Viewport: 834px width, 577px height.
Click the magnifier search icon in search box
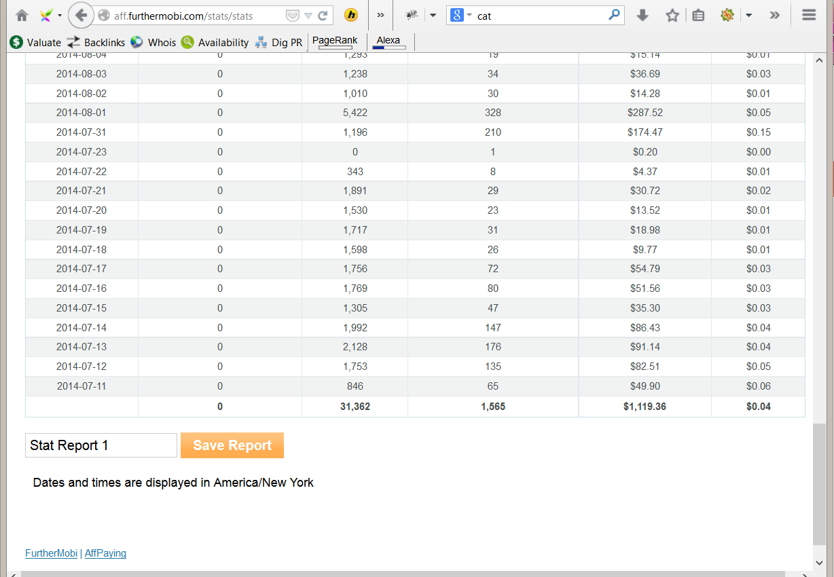point(614,15)
